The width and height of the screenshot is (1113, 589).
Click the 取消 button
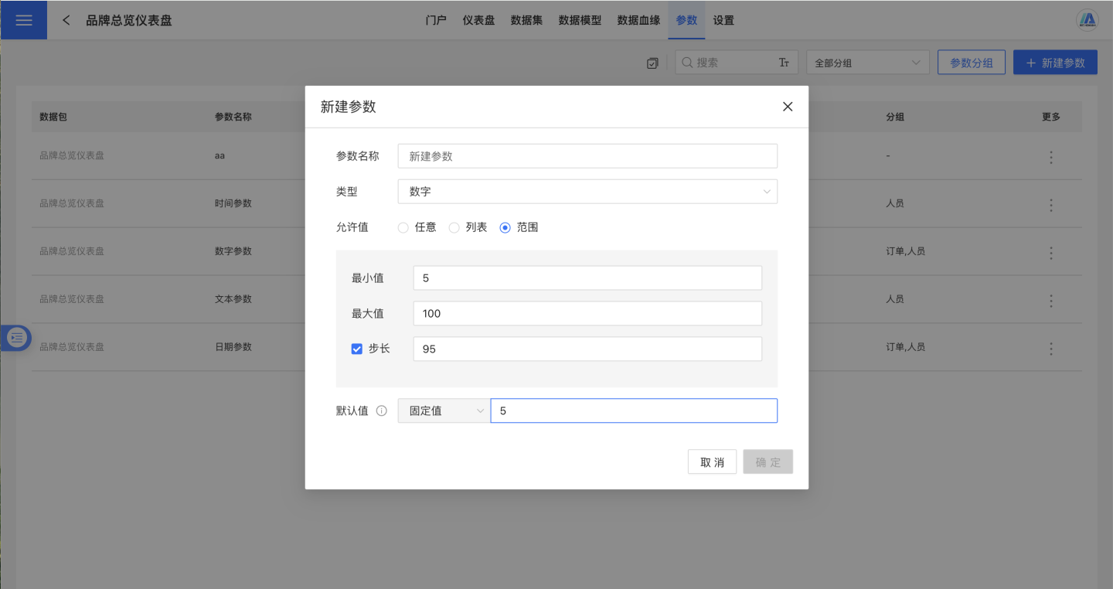712,462
